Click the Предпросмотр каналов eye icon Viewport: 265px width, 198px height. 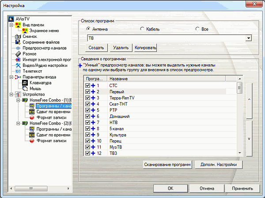[18, 48]
